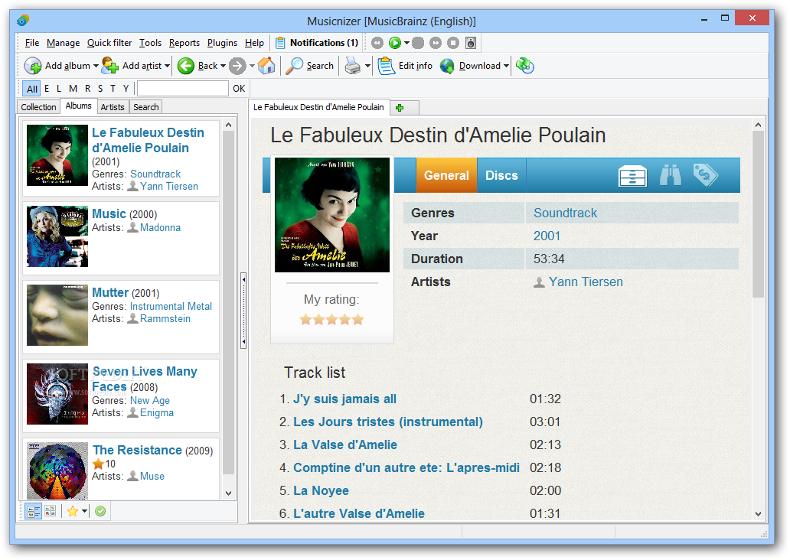Click the Soundtrack genre link in details
Viewport: 790px width, 560px height.
pos(565,213)
